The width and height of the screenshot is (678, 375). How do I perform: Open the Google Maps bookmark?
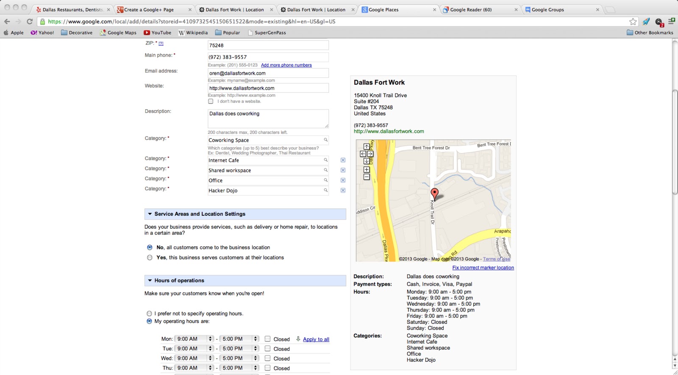point(118,33)
